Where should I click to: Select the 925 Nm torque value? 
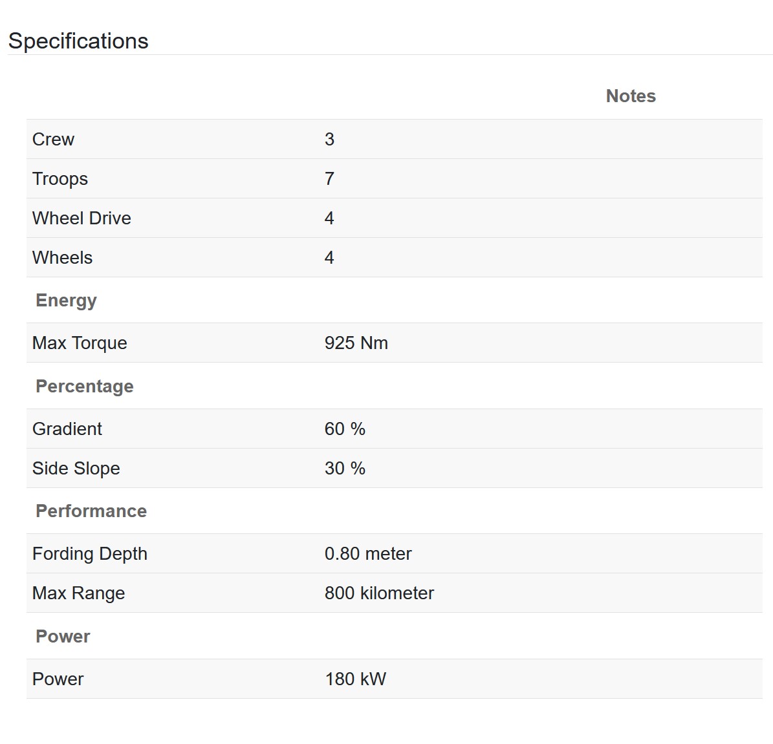coord(356,343)
